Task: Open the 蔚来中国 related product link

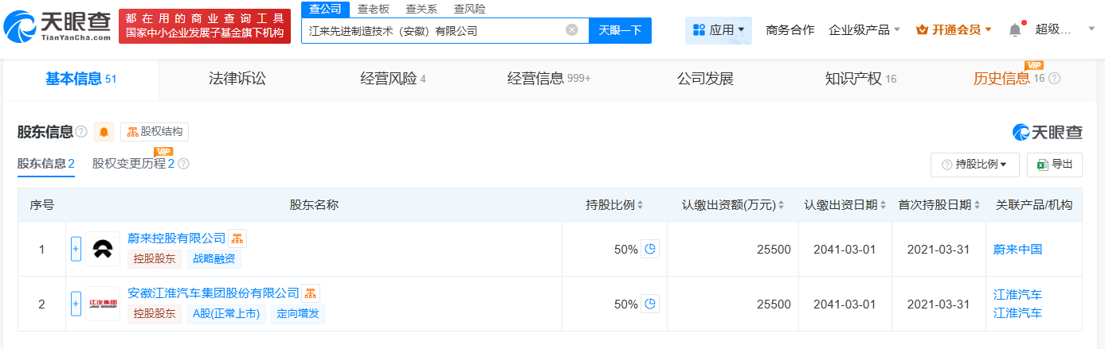Action: click(1017, 249)
